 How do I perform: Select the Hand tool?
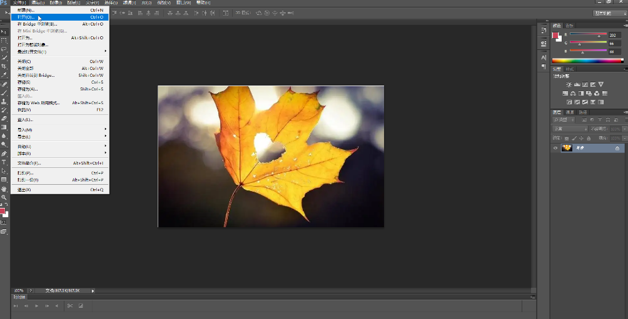click(x=4, y=189)
